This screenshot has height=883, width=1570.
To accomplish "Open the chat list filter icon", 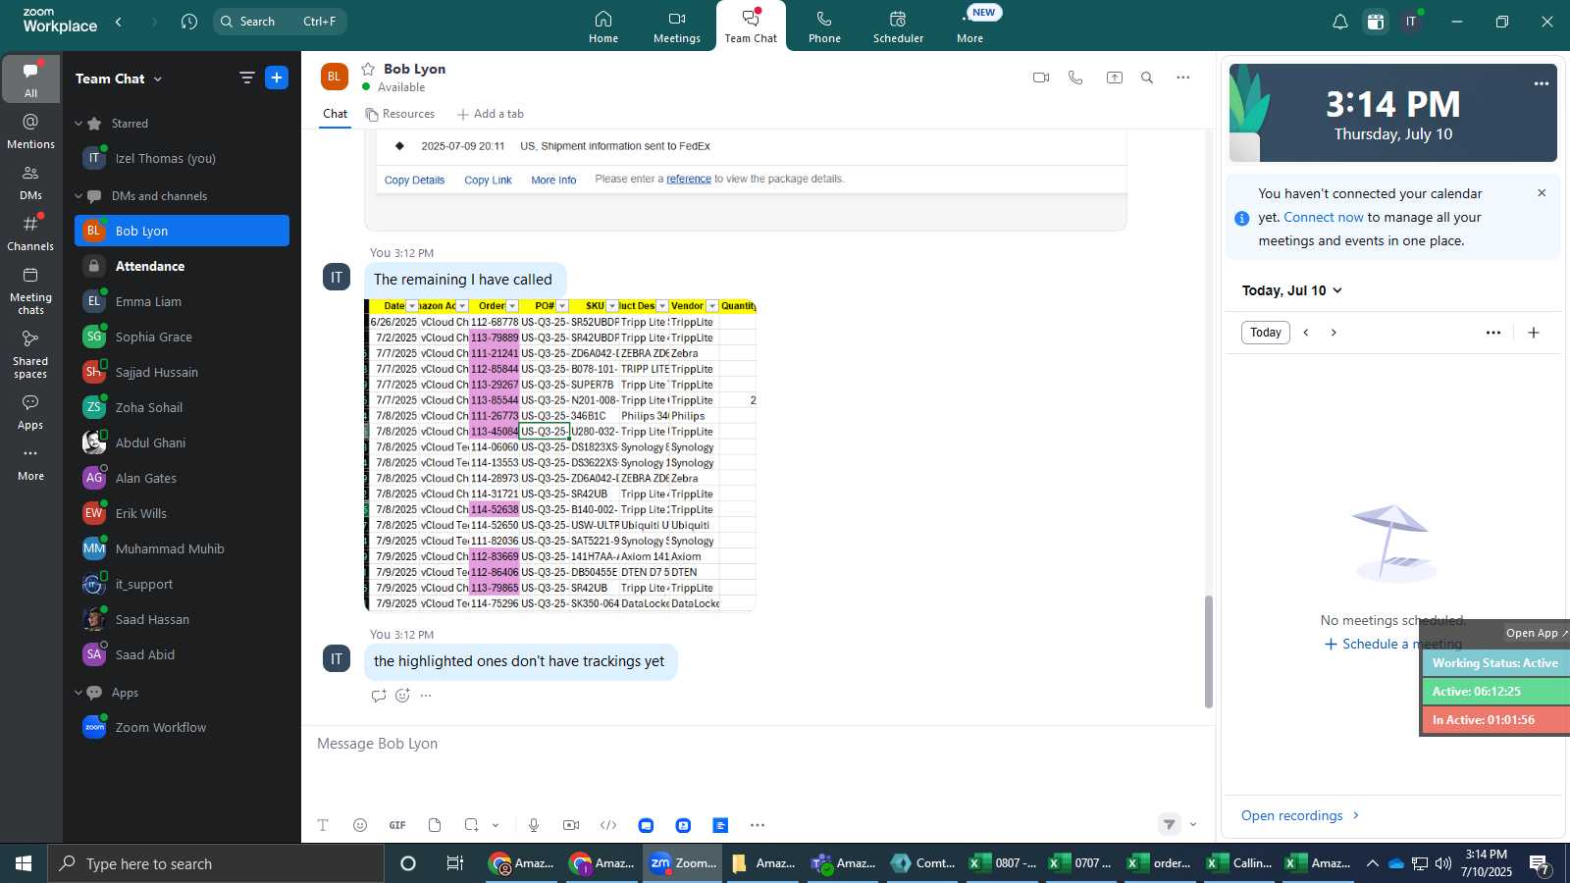I will tap(247, 78).
